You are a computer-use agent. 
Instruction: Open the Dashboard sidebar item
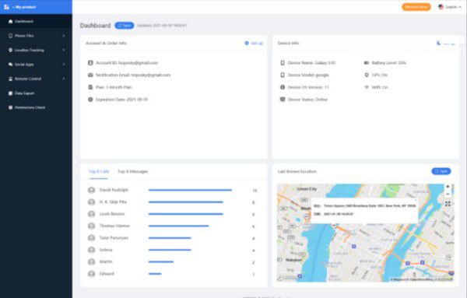coord(36,22)
